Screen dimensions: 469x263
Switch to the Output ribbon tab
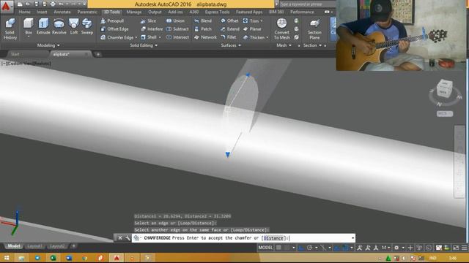click(155, 12)
